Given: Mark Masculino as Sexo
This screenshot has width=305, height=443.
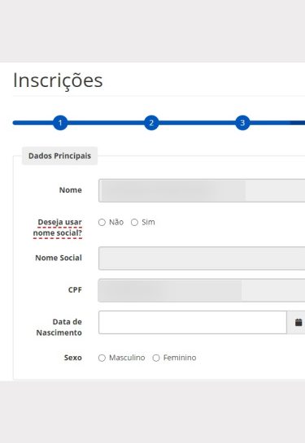Looking at the screenshot, I should [x=102, y=358].
